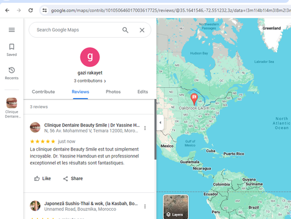The width and height of the screenshot is (291, 219).
Task: Open Japoneză Sushis-Thaï & wok review title
Action: click(x=91, y=203)
